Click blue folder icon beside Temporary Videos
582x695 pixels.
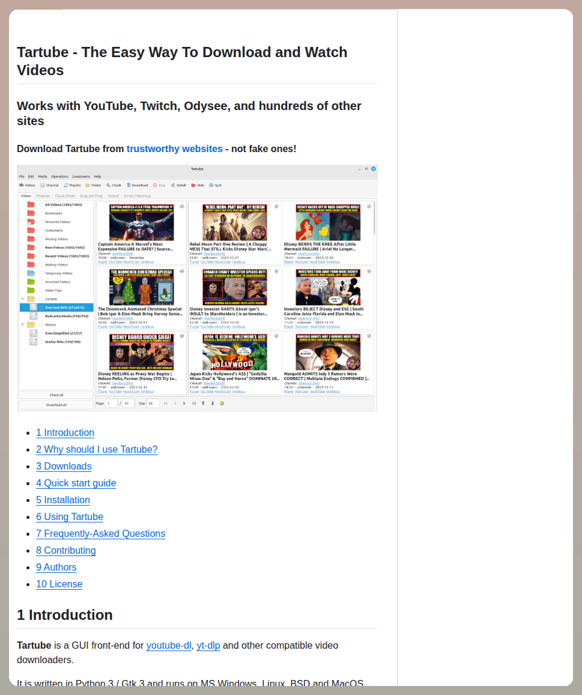[x=31, y=273]
